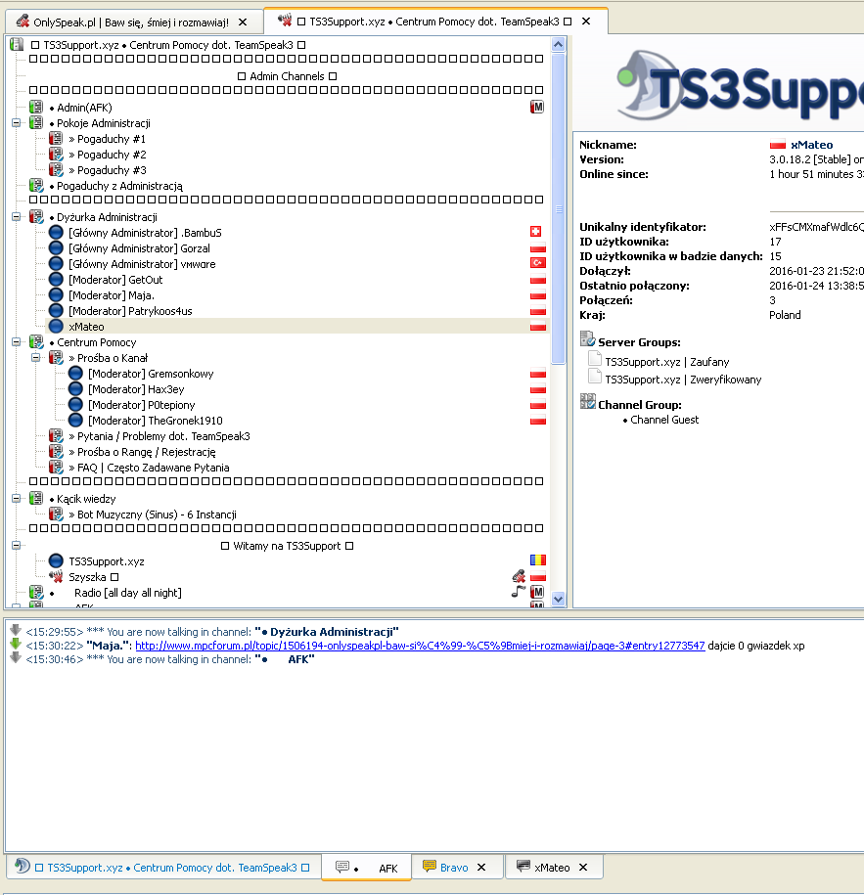Select the [Główny Administrator] Gorzal user
This screenshot has width=864, height=895.
click(139, 248)
